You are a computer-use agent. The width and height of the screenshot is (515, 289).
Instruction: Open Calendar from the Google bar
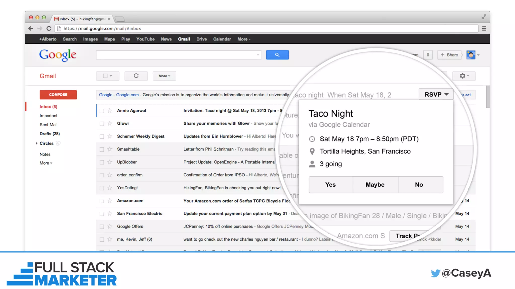click(222, 39)
